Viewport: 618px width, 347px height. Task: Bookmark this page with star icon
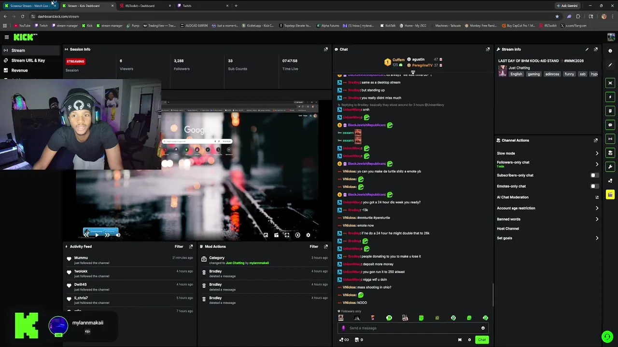coord(557,16)
